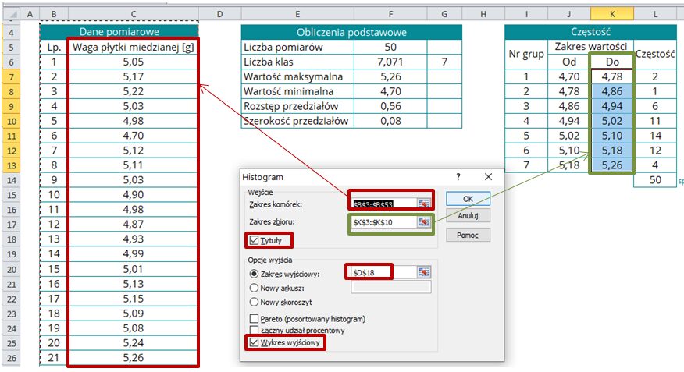Click the question mark help icon in Histogram dialog
684x372 pixels.
click(458, 177)
